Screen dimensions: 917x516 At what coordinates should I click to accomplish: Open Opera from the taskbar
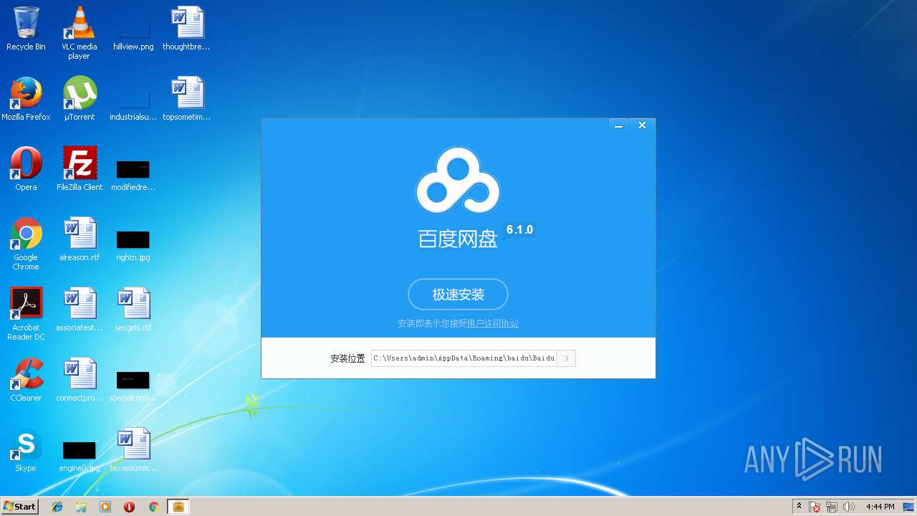tap(129, 507)
